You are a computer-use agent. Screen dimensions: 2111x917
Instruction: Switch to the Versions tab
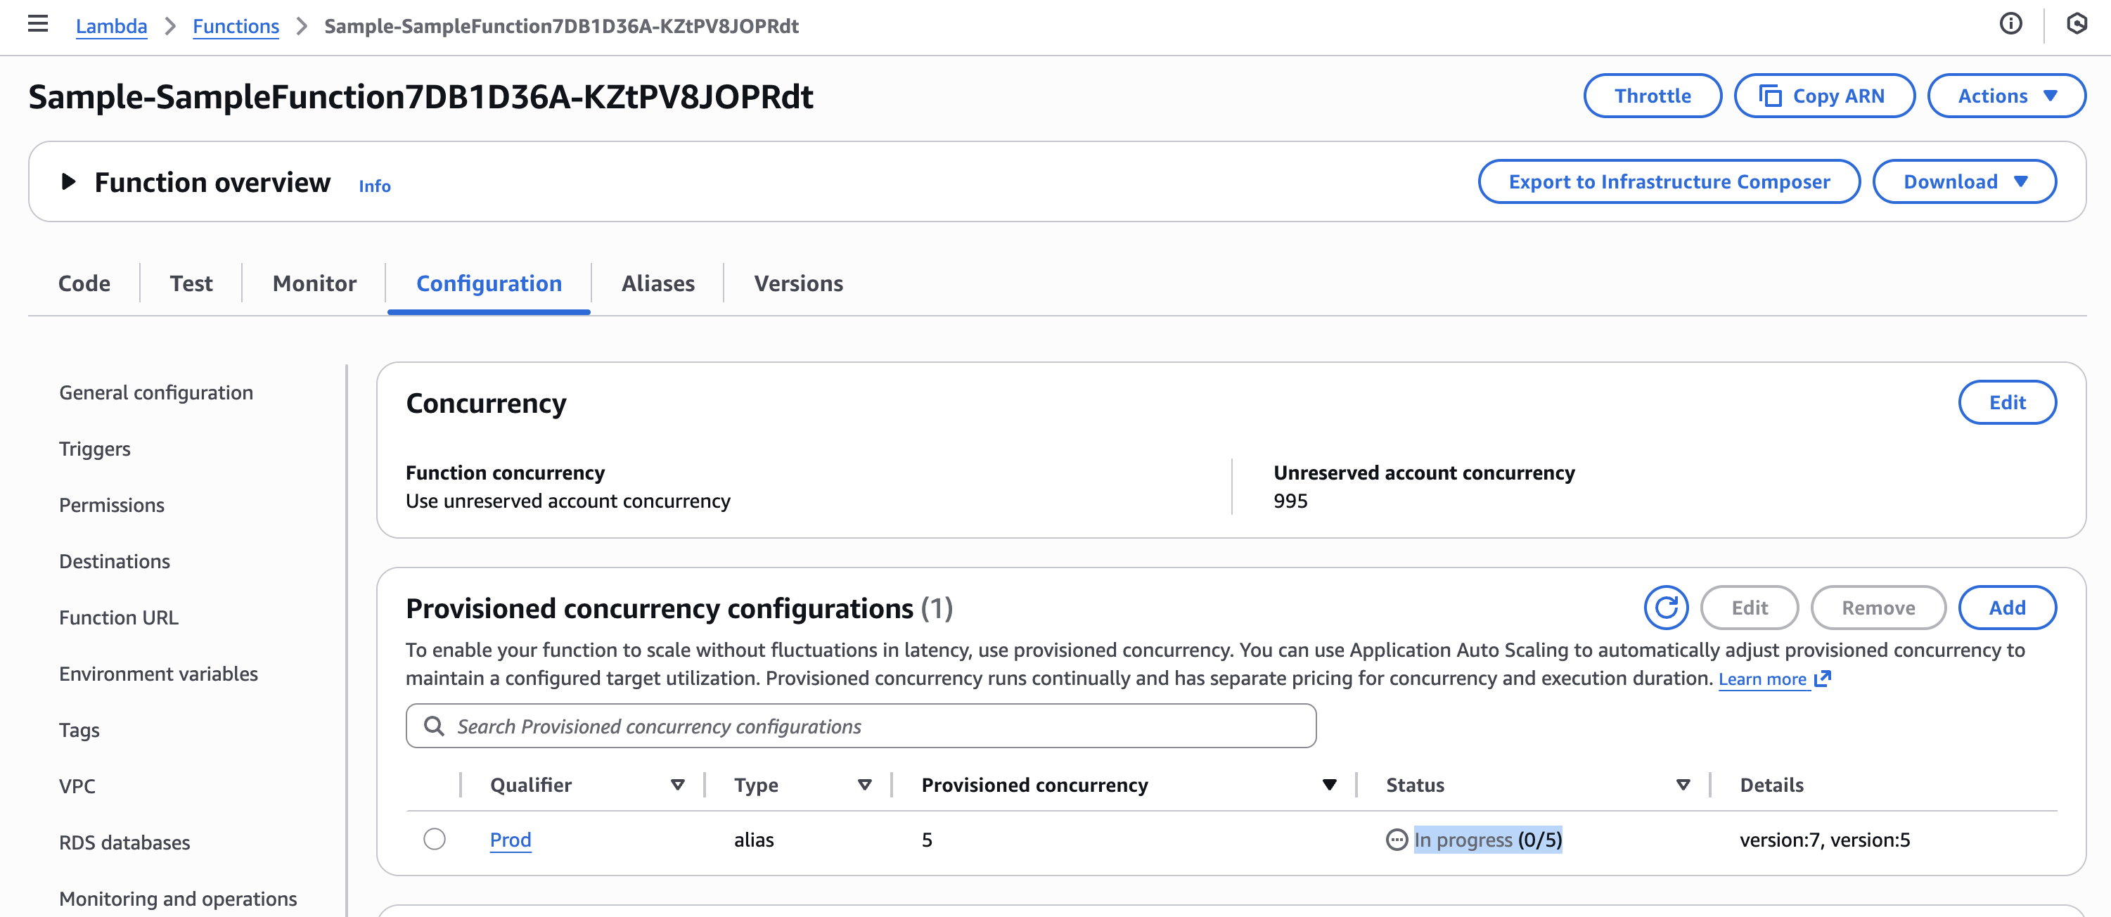[797, 283]
